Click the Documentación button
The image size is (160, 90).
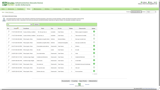click(x=66, y=81)
